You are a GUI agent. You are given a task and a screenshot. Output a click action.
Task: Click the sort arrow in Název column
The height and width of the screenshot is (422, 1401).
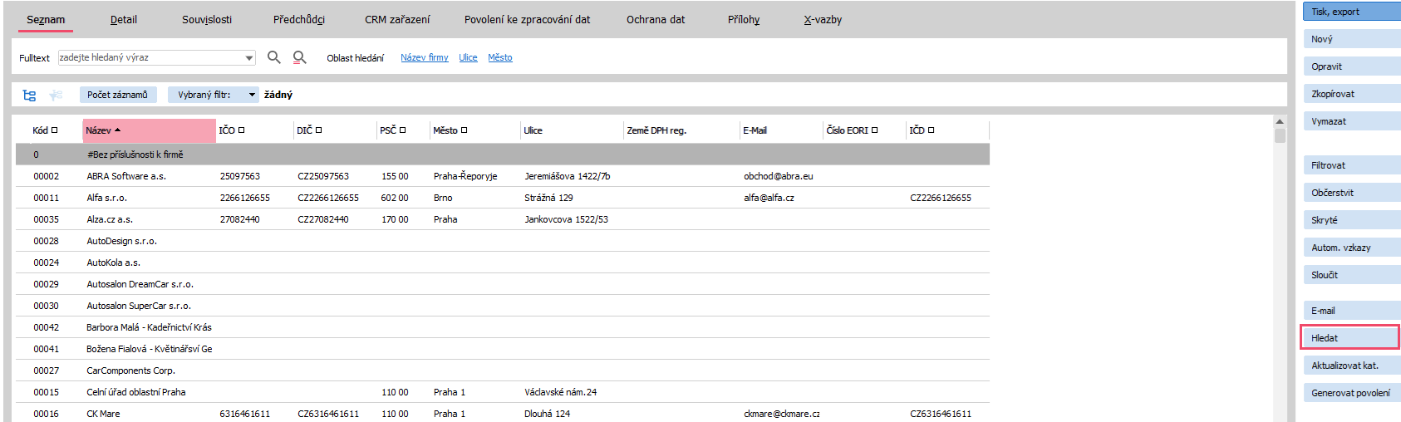[x=118, y=130]
